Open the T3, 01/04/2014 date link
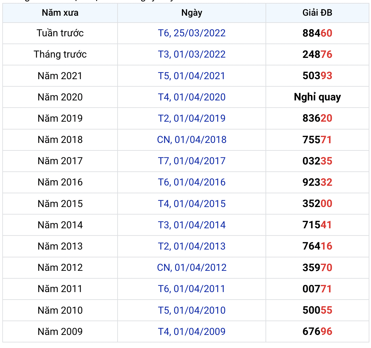371x348 pixels. coord(192,225)
